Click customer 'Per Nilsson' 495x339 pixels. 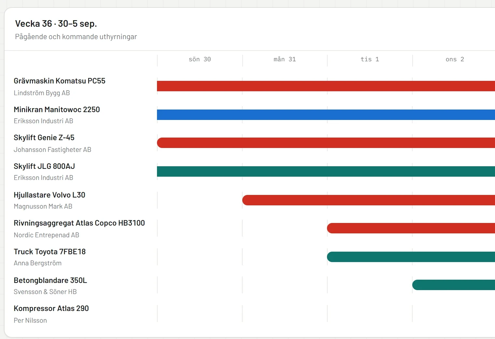[30, 320]
